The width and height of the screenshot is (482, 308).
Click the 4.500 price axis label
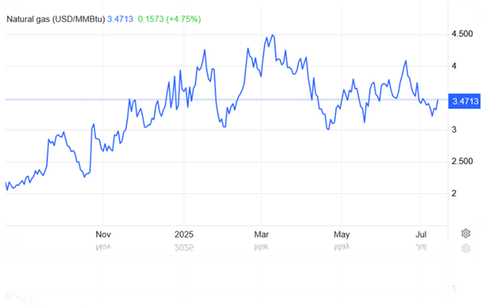click(462, 35)
